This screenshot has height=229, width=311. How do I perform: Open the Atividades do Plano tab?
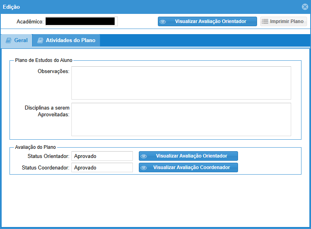(x=66, y=40)
